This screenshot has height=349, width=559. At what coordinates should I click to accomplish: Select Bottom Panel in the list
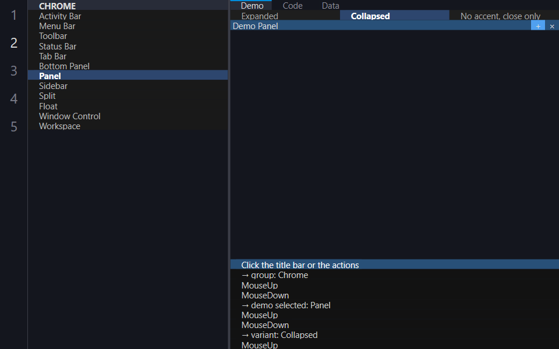(x=128, y=66)
